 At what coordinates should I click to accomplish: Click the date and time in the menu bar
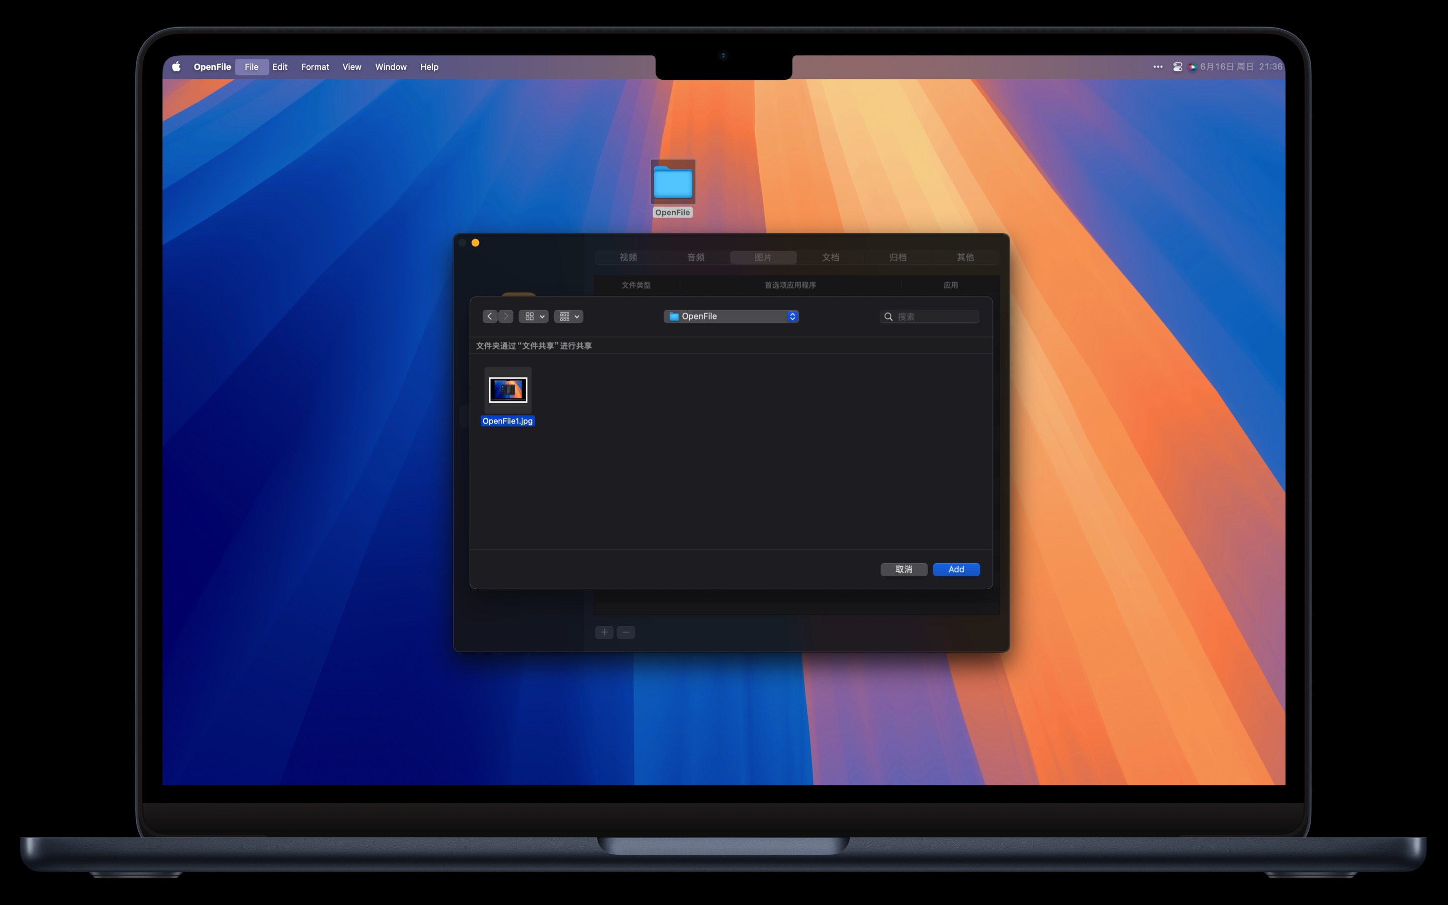[1241, 66]
